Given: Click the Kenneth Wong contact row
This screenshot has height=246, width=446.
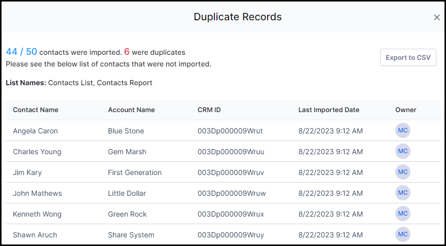Looking at the screenshot, I should coord(223,214).
